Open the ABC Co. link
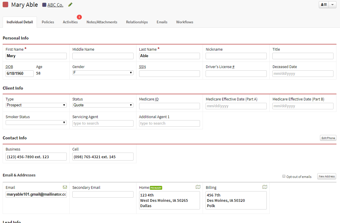This screenshot has height=223, width=340. point(56,5)
